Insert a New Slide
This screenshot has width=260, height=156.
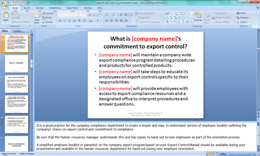coord(37,18)
